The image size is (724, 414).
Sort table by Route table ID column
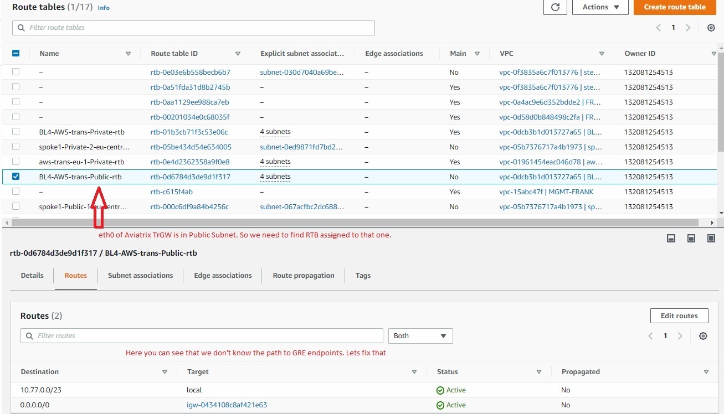click(x=238, y=54)
